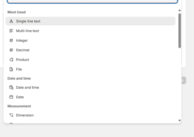Choose the Product reference option
The image size is (194, 137).
tap(23, 60)
